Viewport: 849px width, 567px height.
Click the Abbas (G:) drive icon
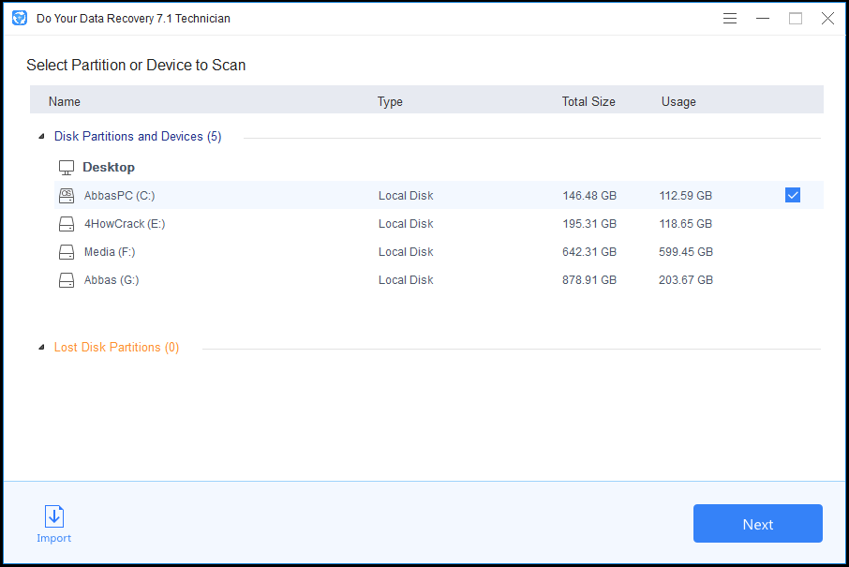[66, 280]
